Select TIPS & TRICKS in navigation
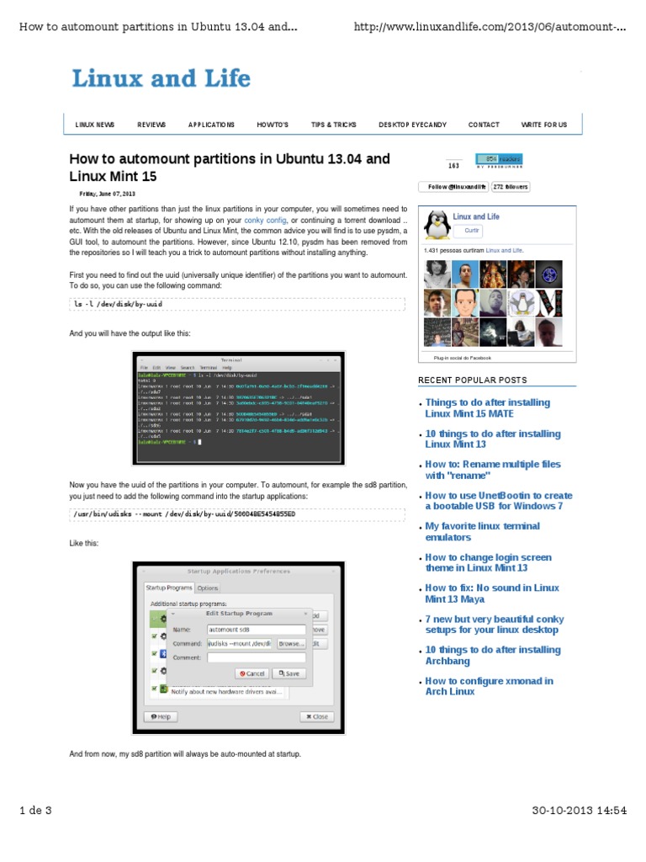Viewport: 646px width, 862px height. click(x=333, y=125)
